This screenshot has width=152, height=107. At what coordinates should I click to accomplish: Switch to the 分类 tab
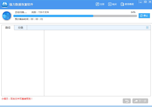click(x=21, y=28)
